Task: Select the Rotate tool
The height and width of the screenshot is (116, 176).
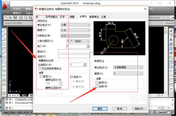Action: click(x=171, y=57)
